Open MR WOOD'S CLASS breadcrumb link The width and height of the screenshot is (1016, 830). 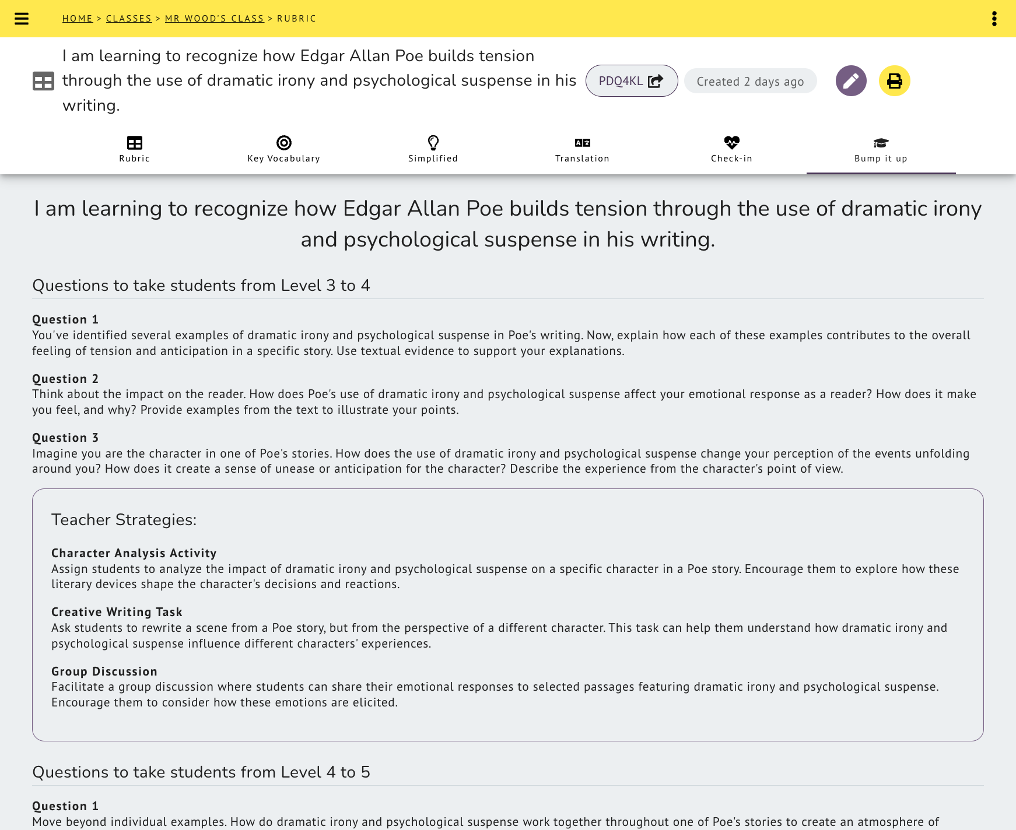[215, 19]
